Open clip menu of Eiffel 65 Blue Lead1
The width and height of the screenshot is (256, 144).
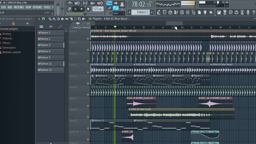click(130, 109)
